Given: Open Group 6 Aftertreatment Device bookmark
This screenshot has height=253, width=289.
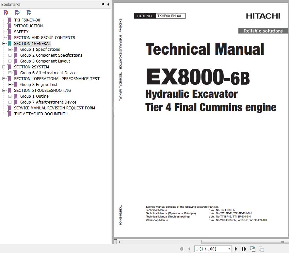Looking at the screenshot, I should point(48,73).
